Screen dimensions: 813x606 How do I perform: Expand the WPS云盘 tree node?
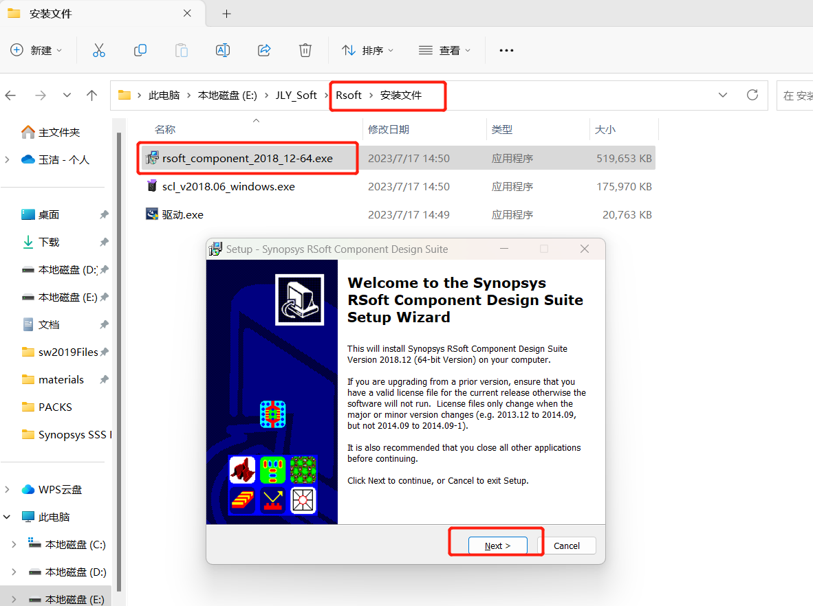[x=8, y=489]
